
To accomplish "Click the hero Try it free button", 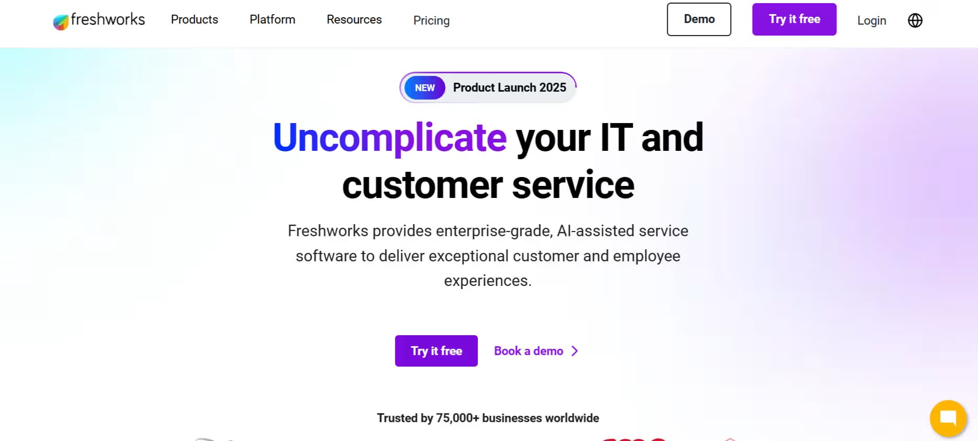I will (436, 350).
